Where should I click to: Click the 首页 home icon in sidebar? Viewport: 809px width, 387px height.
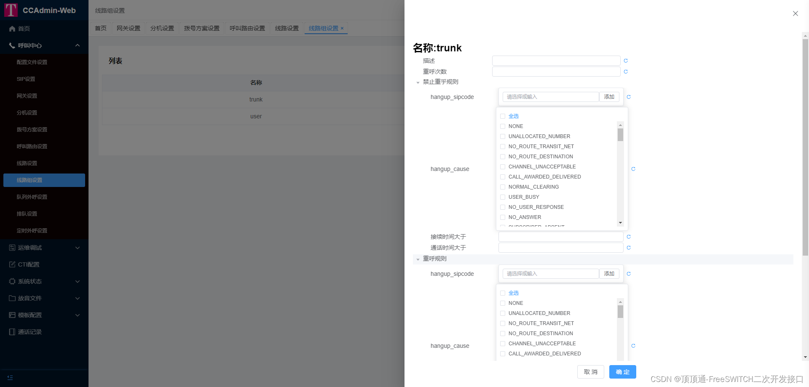coord(12,29)
